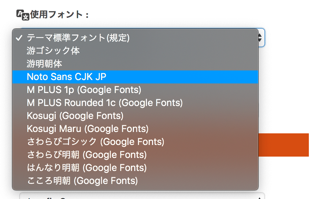This screenshot has height=199, width=315.
Task: Select Kosugi (Google Fonts) option
Action: point(135,116)
